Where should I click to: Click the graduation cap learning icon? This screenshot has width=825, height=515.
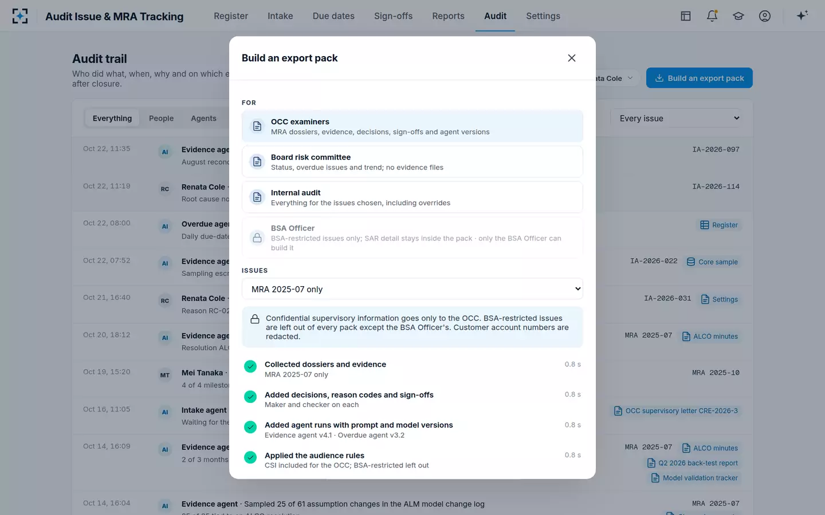click(x=738, y=16)
